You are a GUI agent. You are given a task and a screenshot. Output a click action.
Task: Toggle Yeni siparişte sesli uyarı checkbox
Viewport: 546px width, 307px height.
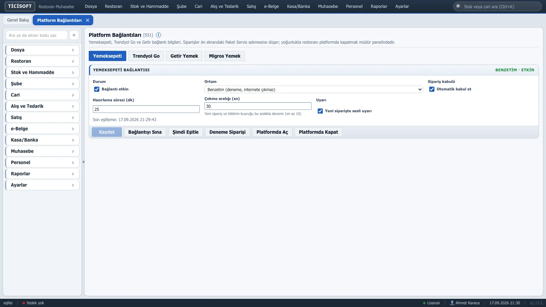coord(320,111)
